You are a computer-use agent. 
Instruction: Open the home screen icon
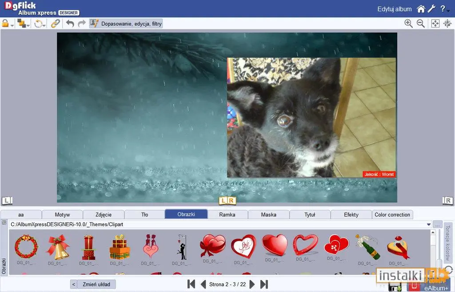coord(421,9)
